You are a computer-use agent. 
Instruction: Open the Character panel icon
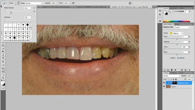point(160,11)
